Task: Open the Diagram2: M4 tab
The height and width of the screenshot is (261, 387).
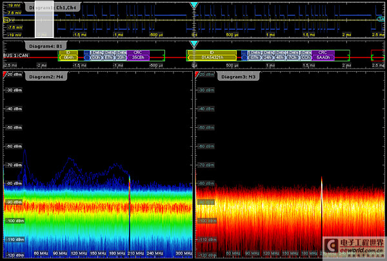Action: pyautogui.click(x=46, y=77)
